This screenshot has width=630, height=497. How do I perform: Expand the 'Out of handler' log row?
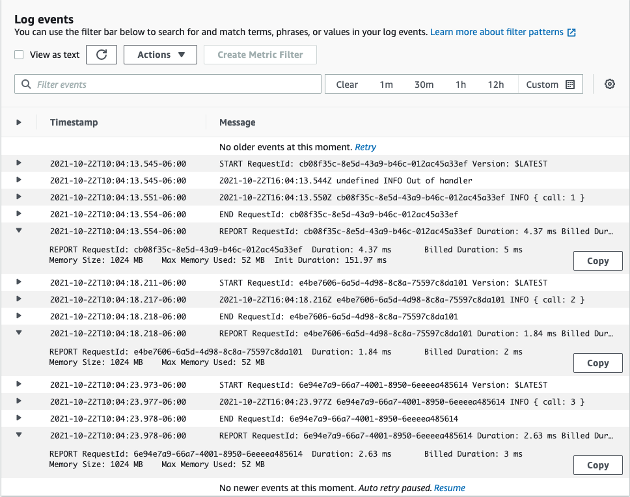(19, 180)
